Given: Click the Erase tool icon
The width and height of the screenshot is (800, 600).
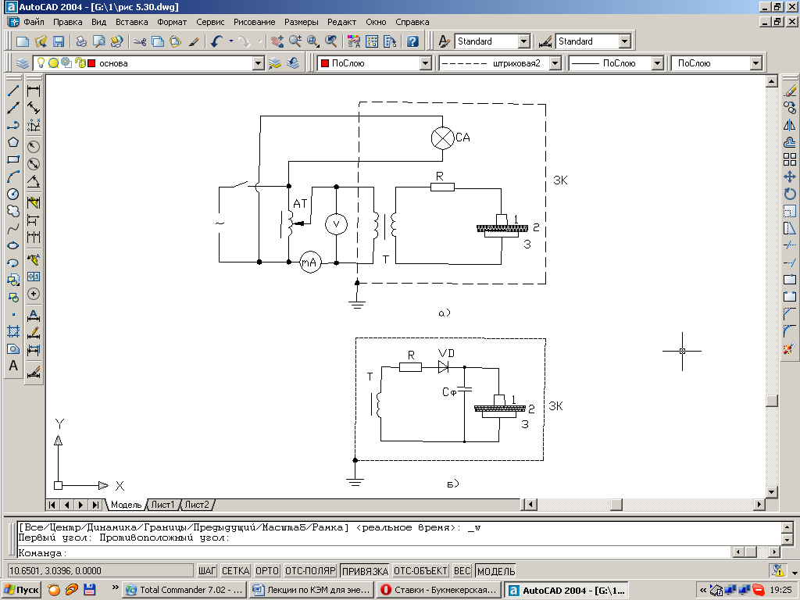Looking at the screenshot, I should [x=790, y=91].
